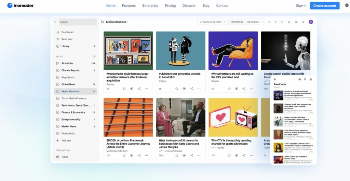350x181 pixels.
Task: Go to the Blog page
Action: pyautogui.click(x=206, y=5)
